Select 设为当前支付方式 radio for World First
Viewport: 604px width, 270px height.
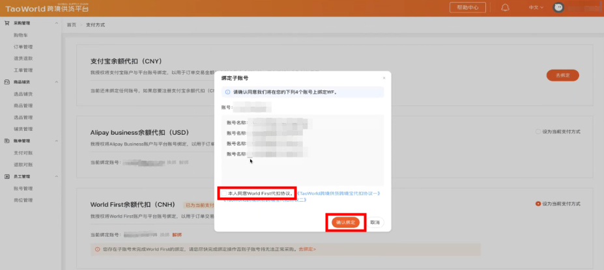click(538, 204)
